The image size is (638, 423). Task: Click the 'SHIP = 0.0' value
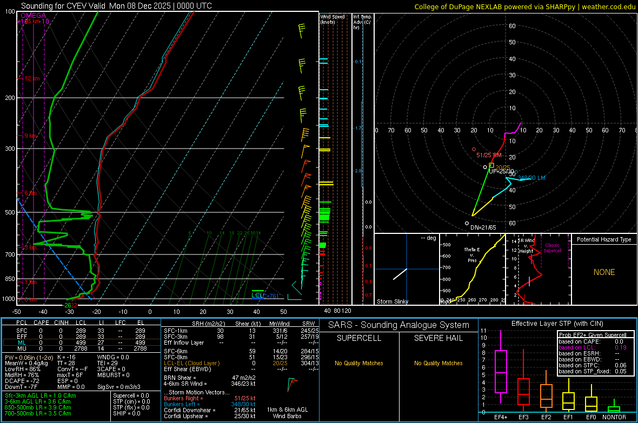coord(127,413)
